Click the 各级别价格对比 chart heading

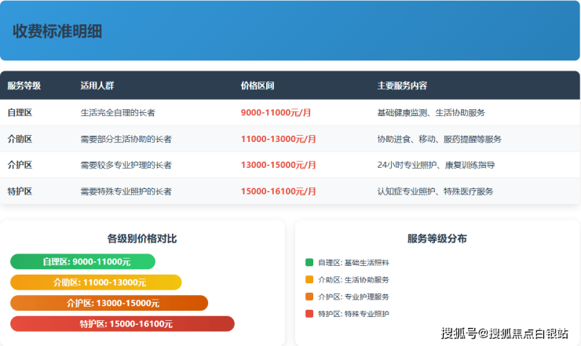coord(142,239)
